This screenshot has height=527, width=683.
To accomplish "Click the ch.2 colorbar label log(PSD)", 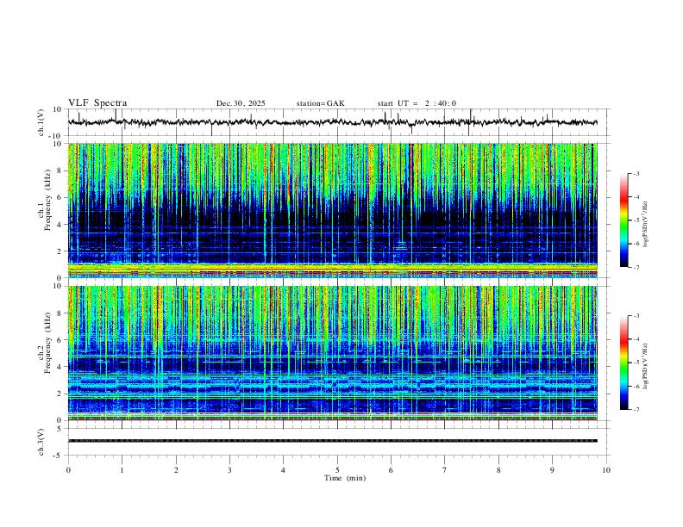I will click(x=645, y=366).
